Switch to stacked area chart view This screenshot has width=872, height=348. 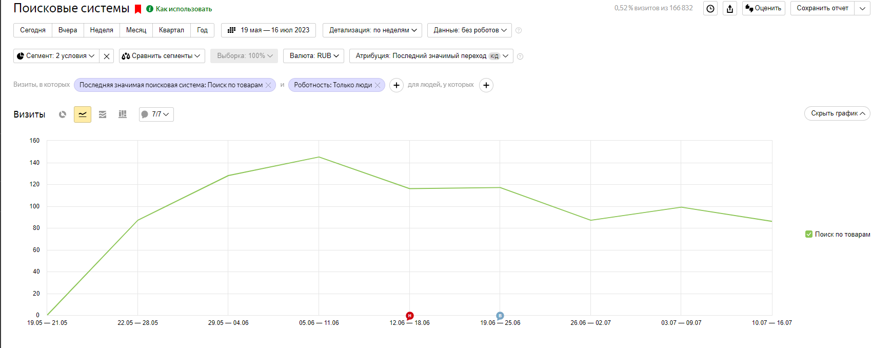(103, 114)
